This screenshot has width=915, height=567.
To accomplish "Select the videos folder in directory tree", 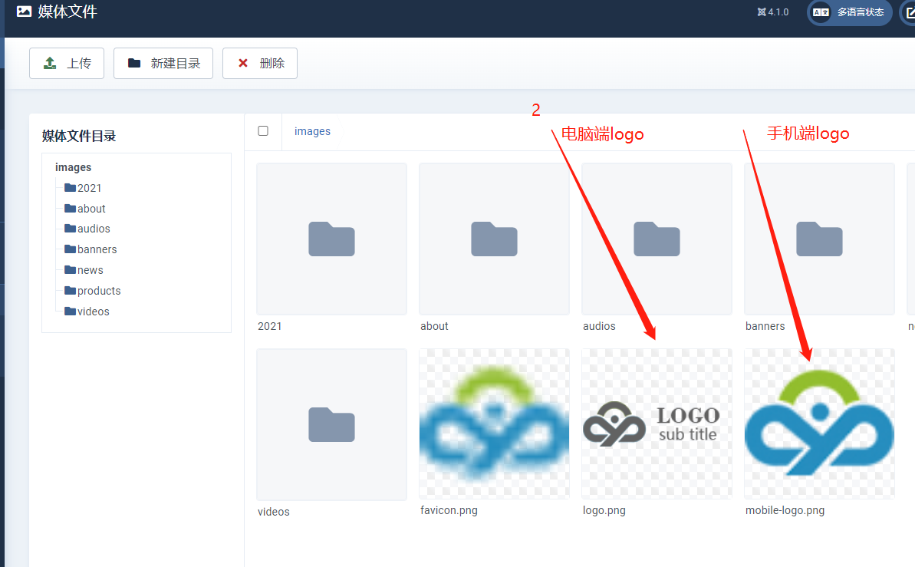I will click(93, 312).
